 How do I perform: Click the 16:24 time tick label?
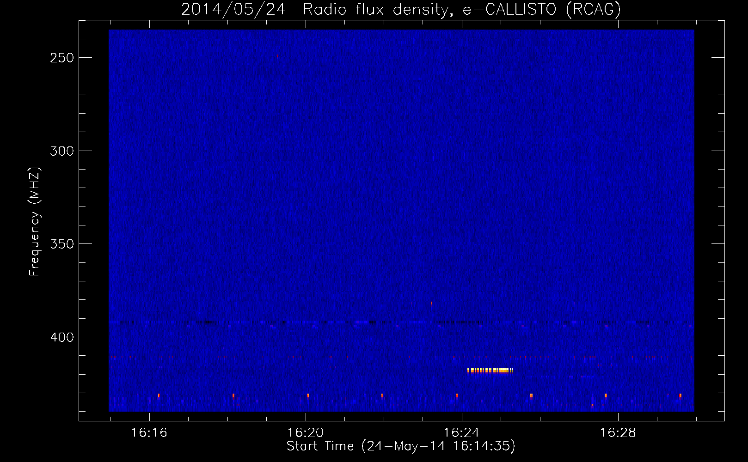[x=462, y=433]
